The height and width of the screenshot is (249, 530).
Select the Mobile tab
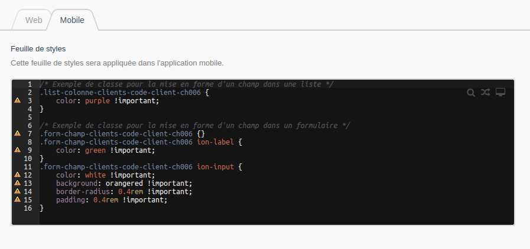click(x=72, y=20)
